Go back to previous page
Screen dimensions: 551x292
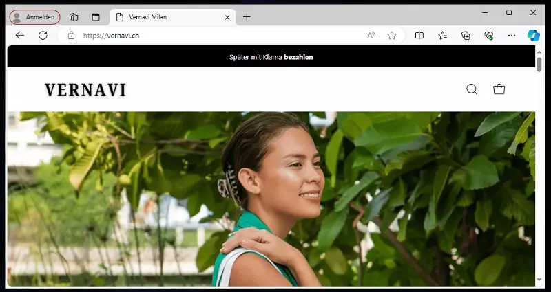tap(20, 36)
